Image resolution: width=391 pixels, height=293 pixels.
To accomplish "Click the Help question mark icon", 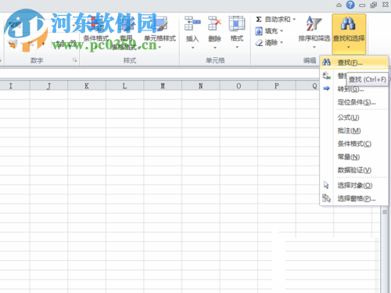I will (x=350, y=5).
